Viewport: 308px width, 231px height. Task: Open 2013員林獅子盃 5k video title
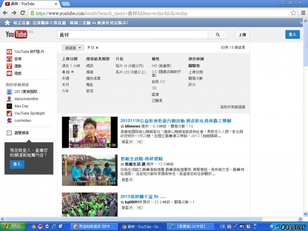(143, 196)
